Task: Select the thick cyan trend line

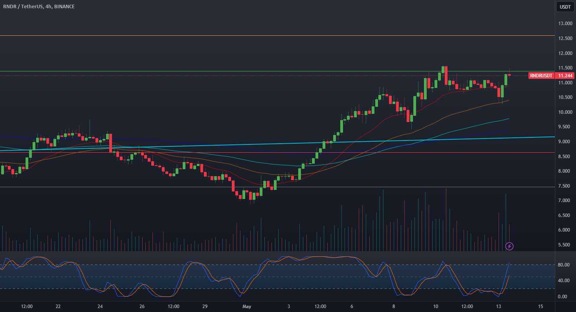Action: (277, 143)
